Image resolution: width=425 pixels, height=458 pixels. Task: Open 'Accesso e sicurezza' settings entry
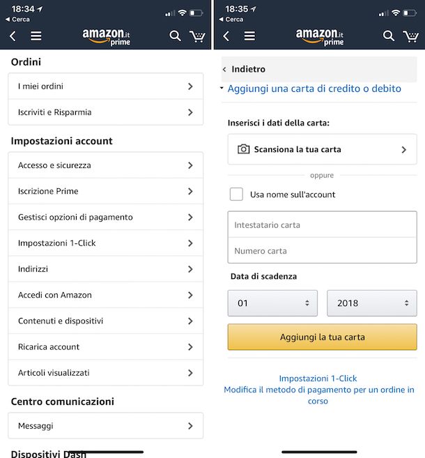(105, 165)
